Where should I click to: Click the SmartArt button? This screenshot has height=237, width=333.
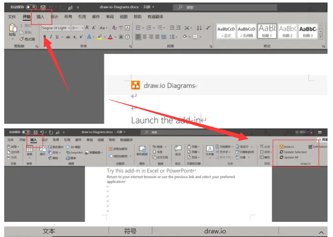coord(74,152)
